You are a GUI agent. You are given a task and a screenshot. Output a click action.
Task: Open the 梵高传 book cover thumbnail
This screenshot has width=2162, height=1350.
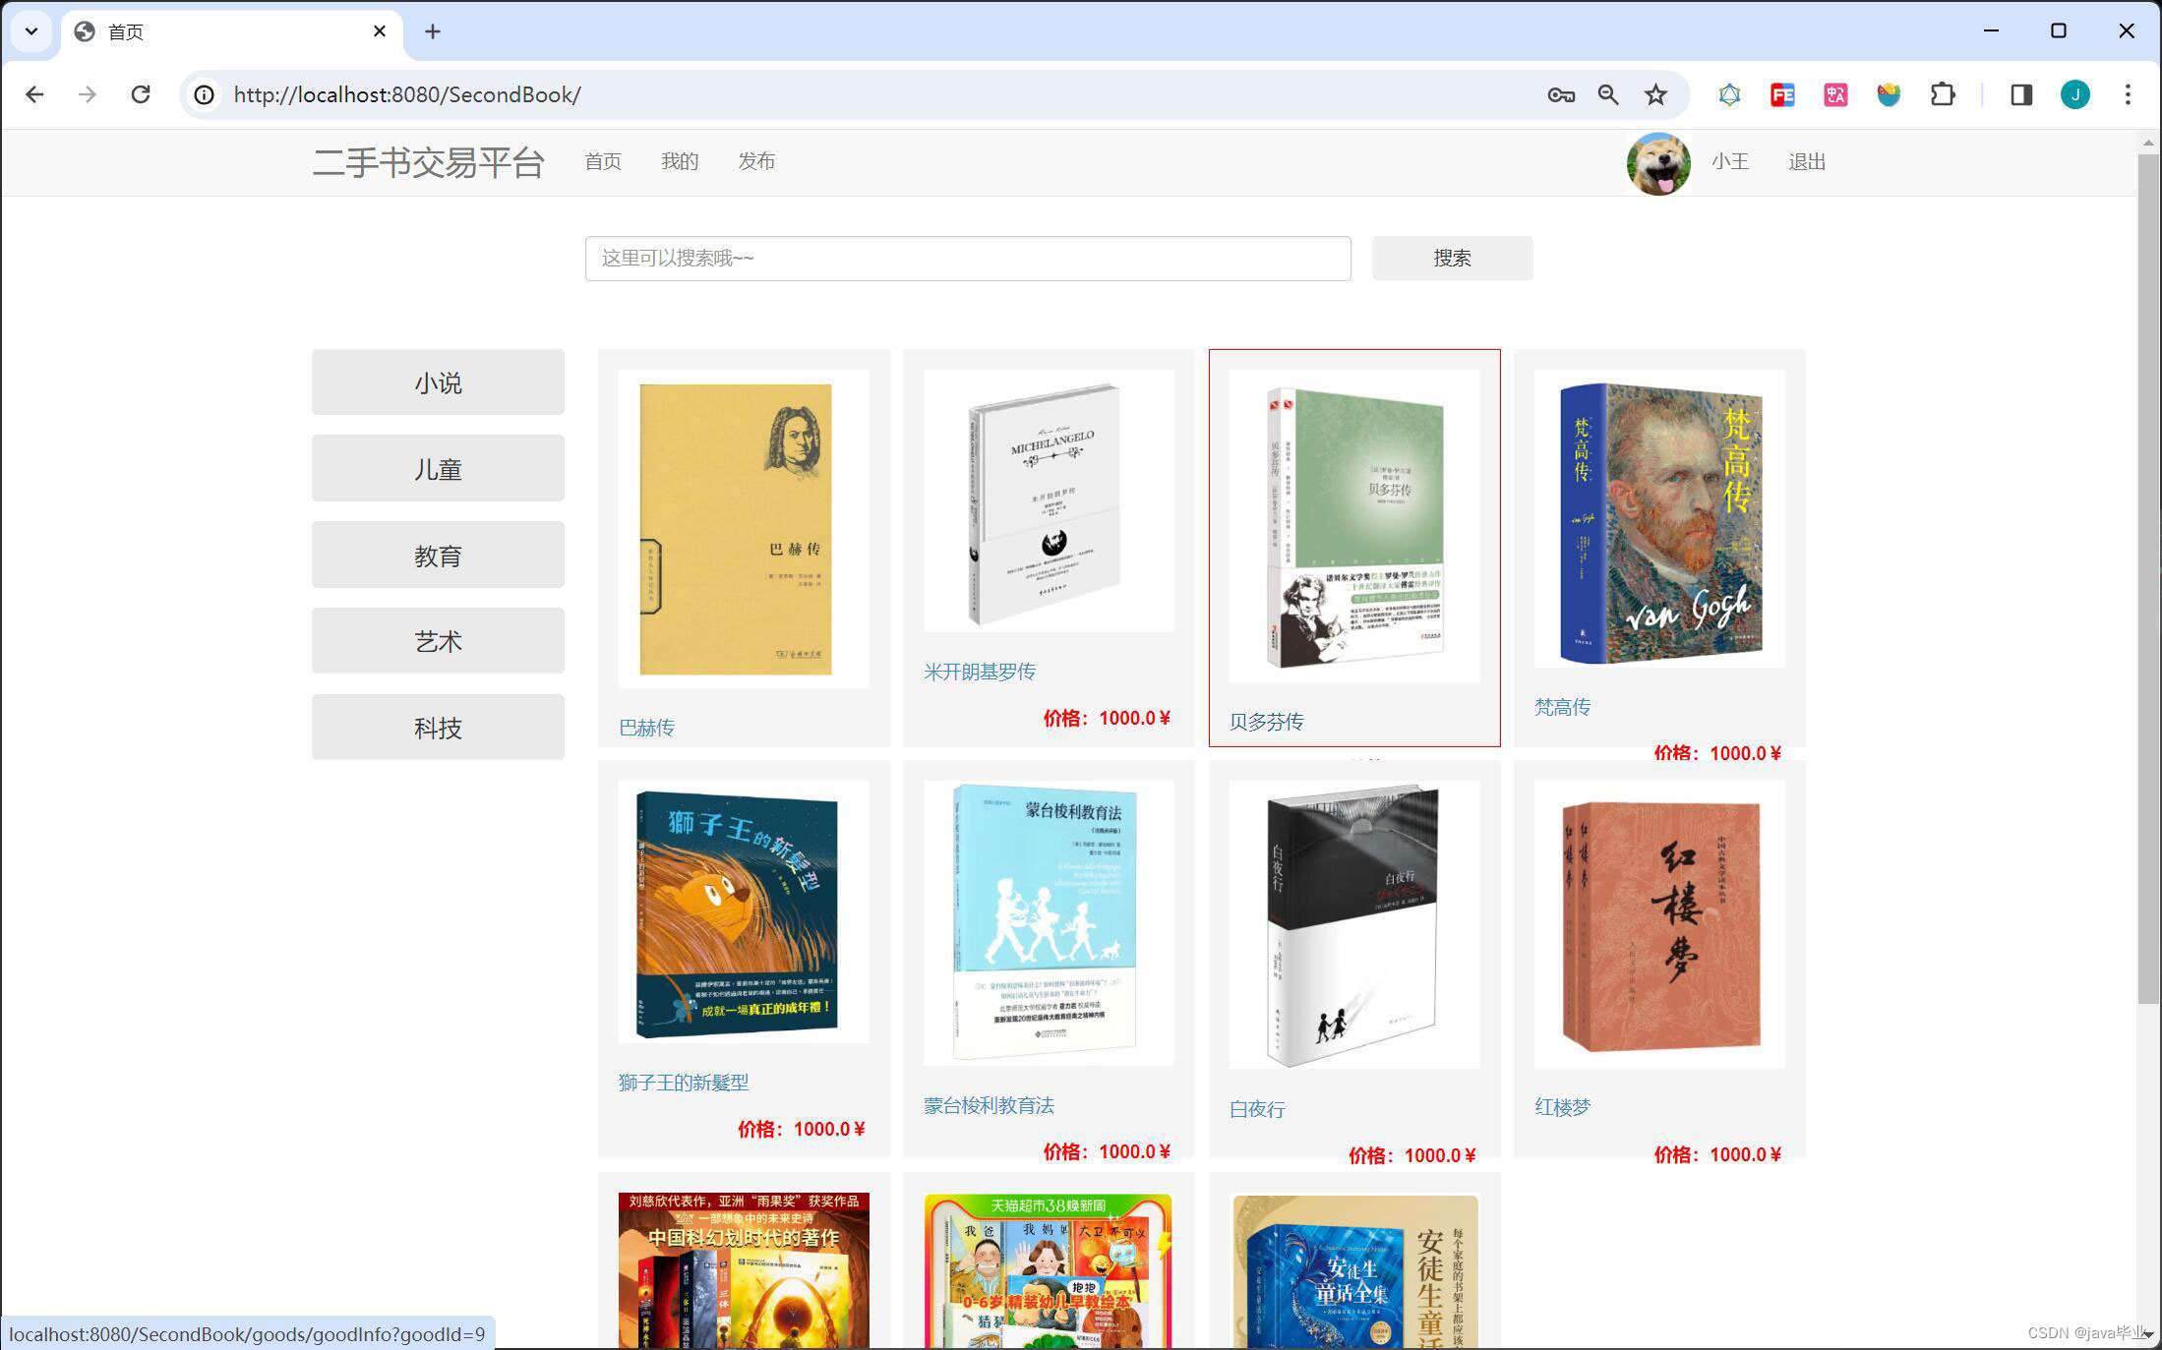pyautogui.click(x=1659, y=519)
